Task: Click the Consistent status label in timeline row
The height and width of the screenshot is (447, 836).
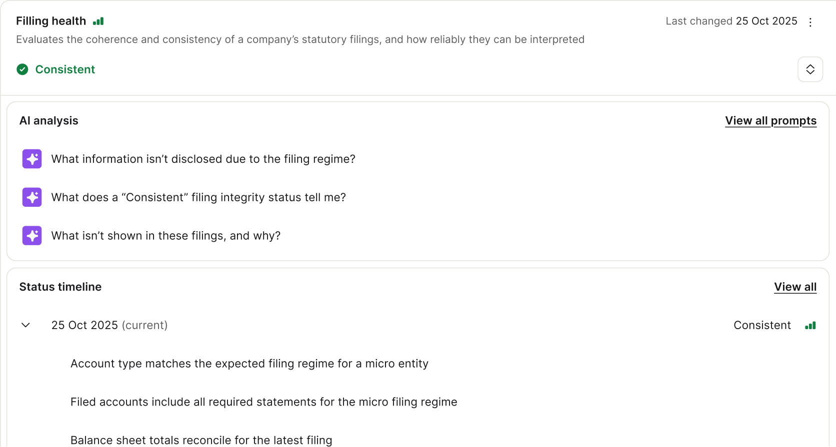Action: [x=762, y=325]
